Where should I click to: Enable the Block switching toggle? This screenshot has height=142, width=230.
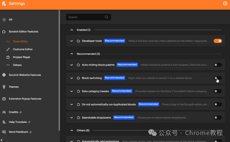(x=218, y=78)
